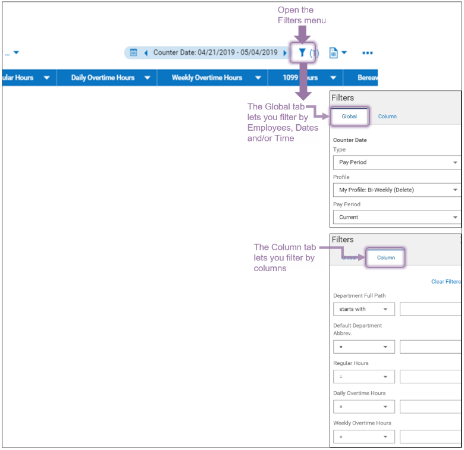The image size is (464, 450).
Task: Open the dropdown arrow at toolbar left
Action: coord(16,53)
